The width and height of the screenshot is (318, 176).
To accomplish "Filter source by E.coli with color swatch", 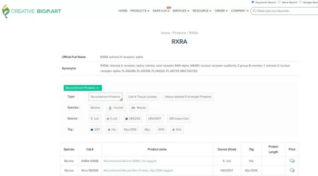I will tap(112, 119).
